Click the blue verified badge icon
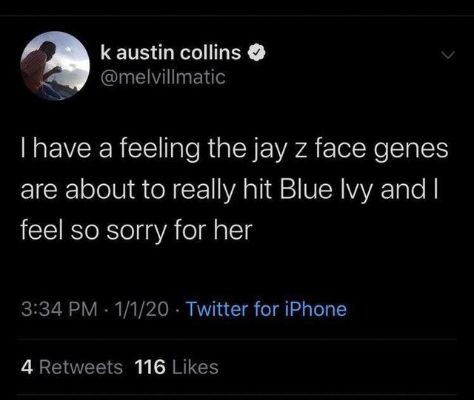Image resolution: width=474 pixels, height=400 pixels. point(256,53)
